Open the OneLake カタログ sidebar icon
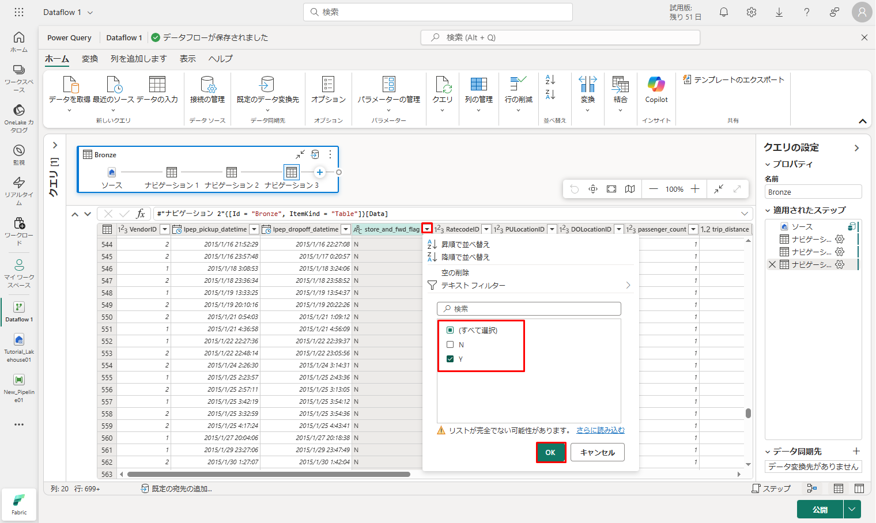876x523 pixels. click(19, 111)
